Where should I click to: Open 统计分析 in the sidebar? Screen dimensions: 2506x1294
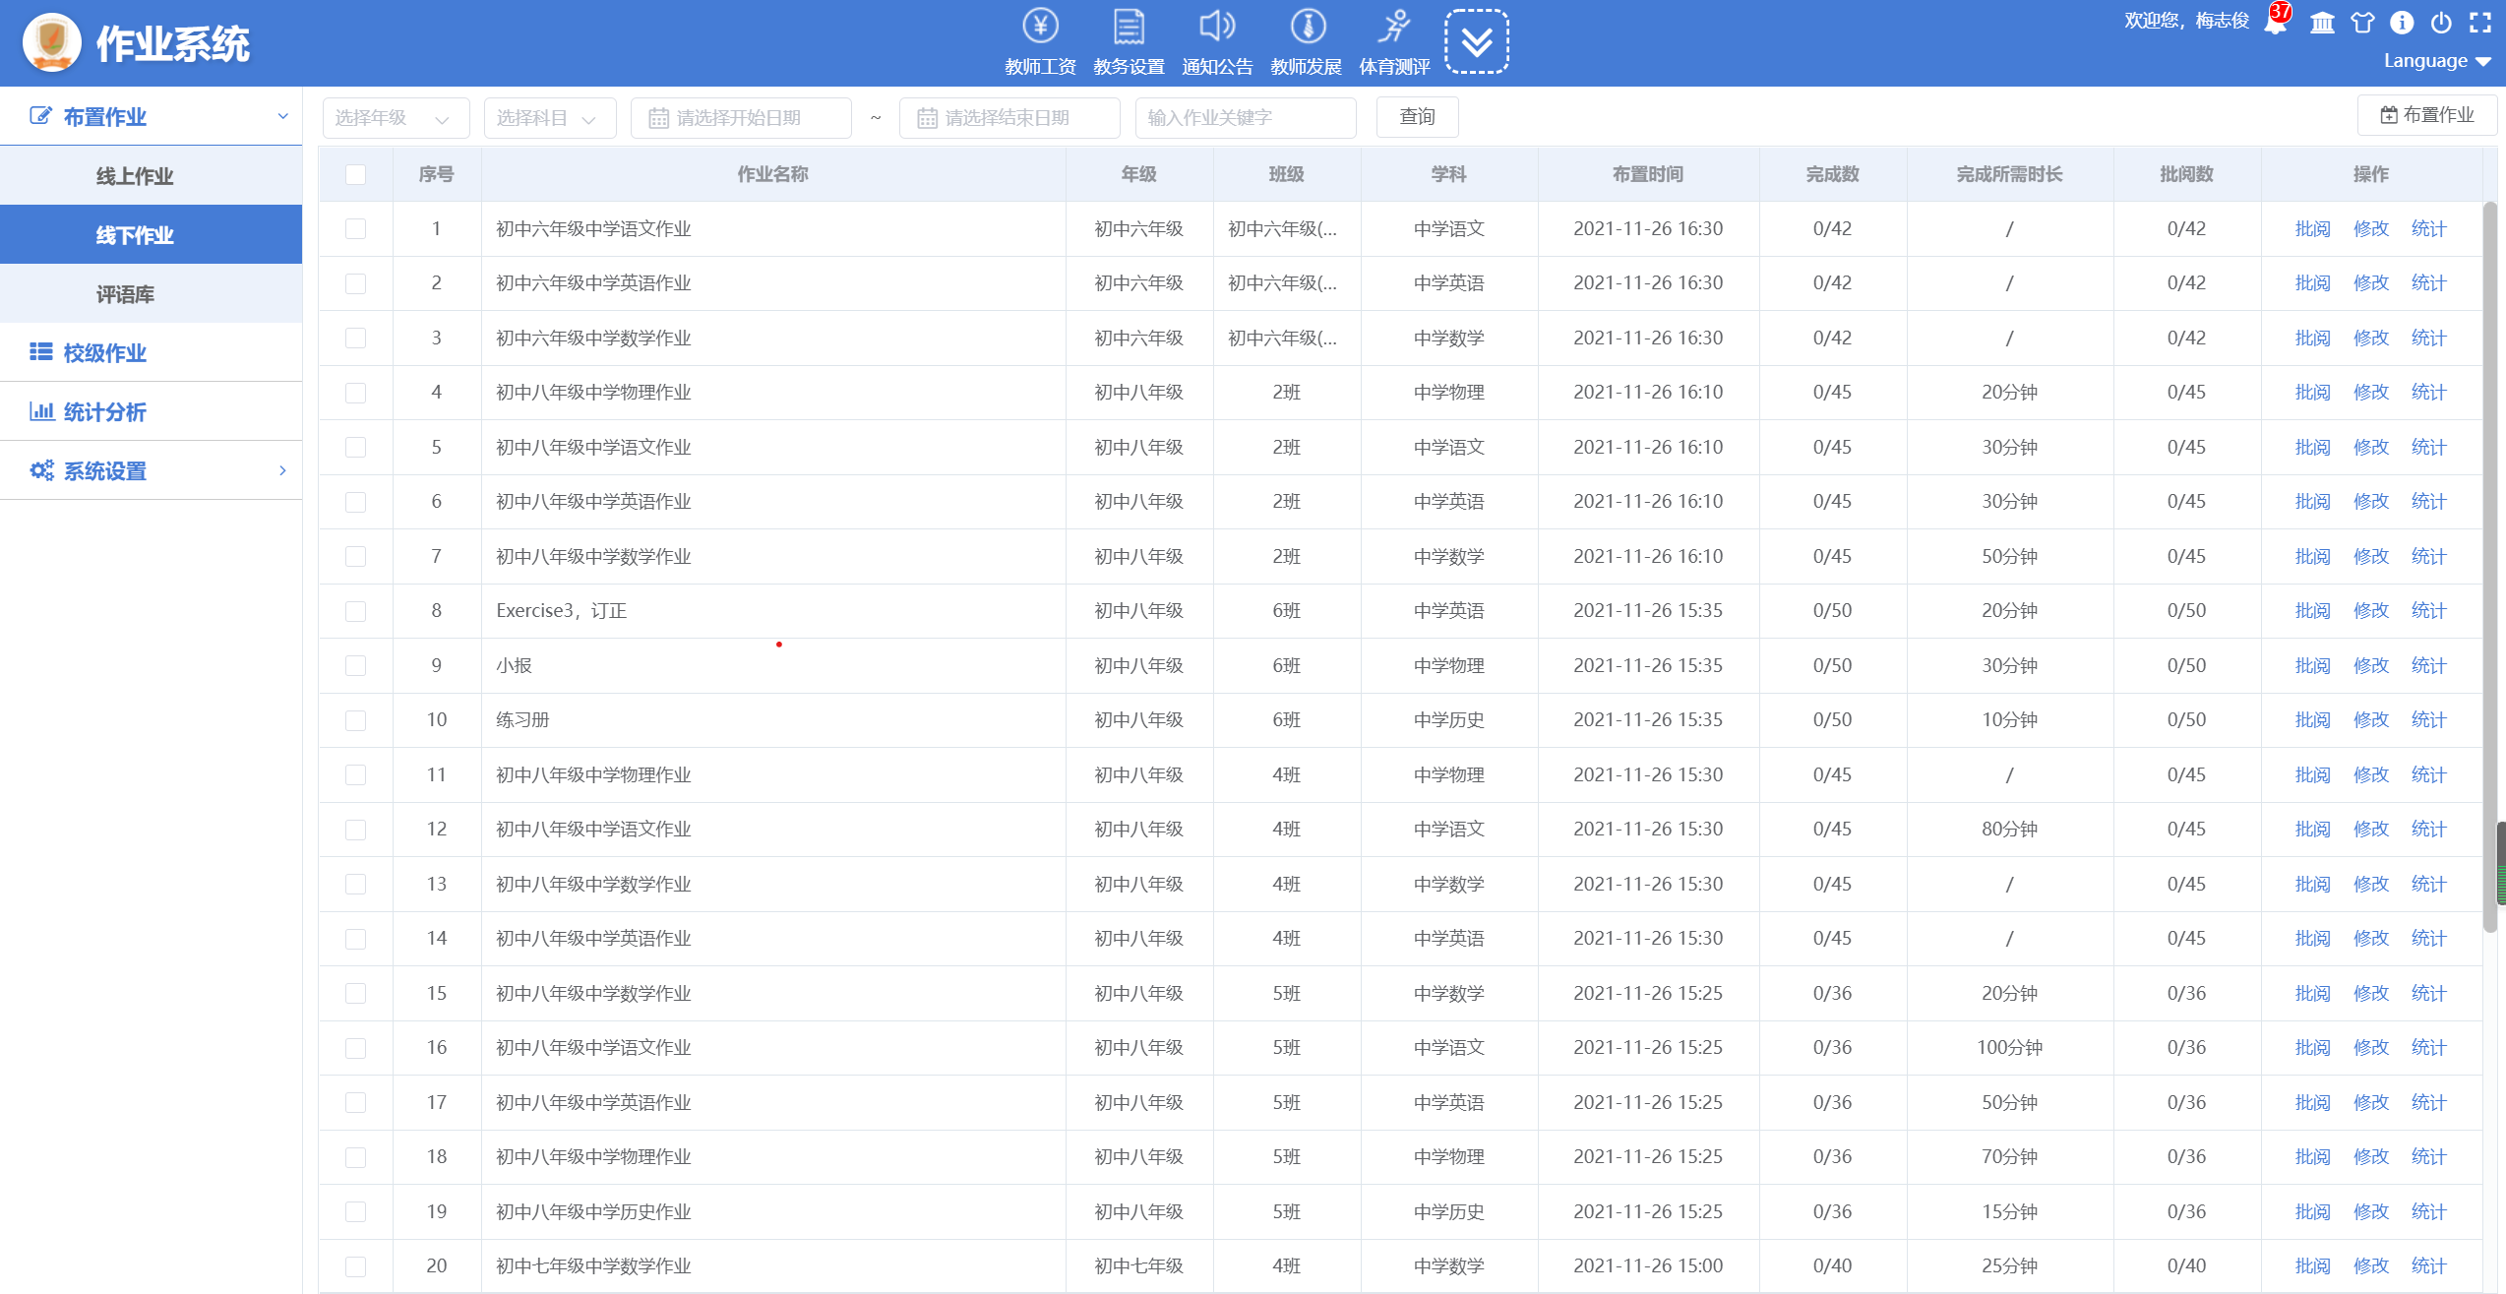coord(104,411)
